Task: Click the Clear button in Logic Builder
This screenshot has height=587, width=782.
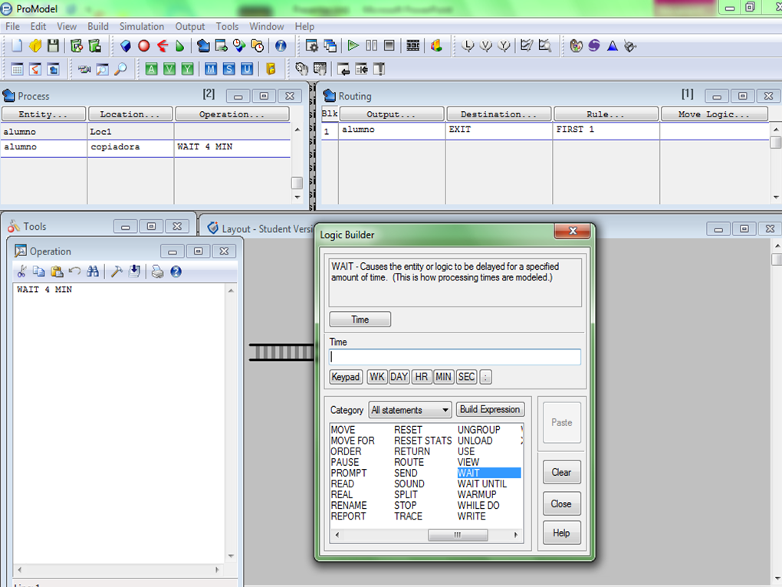Action: (561, 472)
